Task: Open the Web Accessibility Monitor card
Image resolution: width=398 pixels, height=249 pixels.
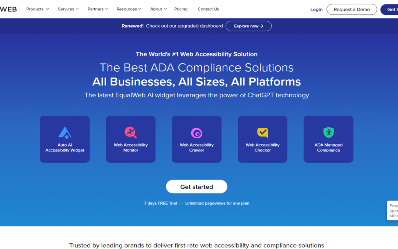Action: click(x=131, y=139)
